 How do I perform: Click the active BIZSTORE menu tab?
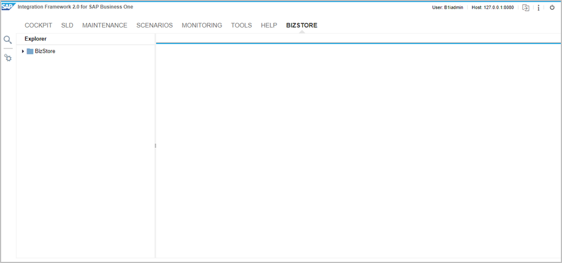(x=301, y=25)
